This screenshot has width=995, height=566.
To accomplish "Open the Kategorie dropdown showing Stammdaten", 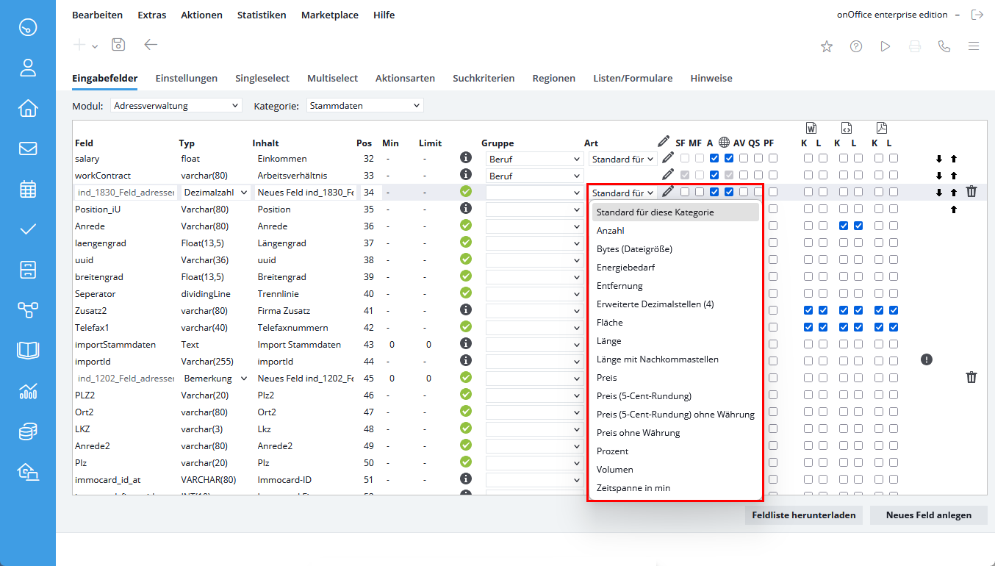I will (x=364, y=106).
